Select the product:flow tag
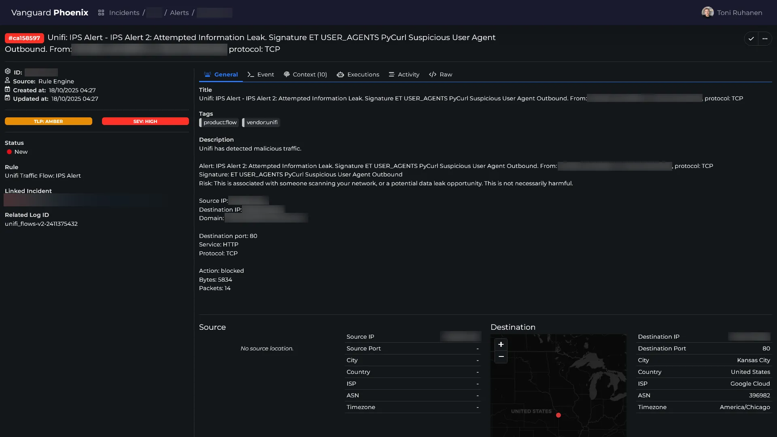This screenshot has height=437, width=777. 219,122
